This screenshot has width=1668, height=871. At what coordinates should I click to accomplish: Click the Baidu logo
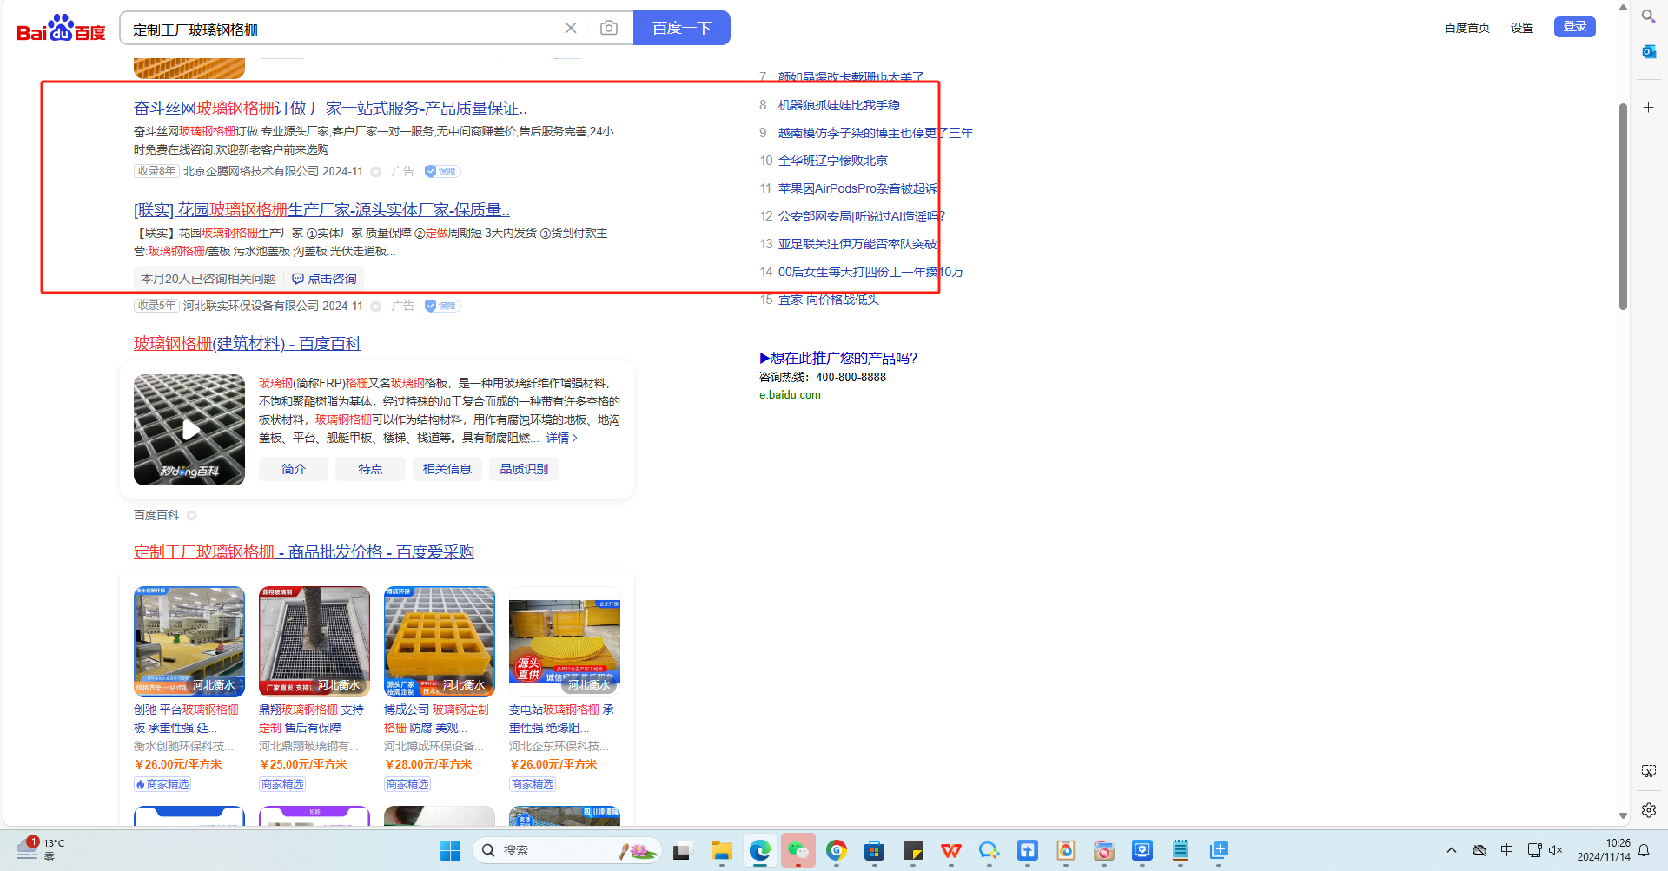(x=61, y=29)
